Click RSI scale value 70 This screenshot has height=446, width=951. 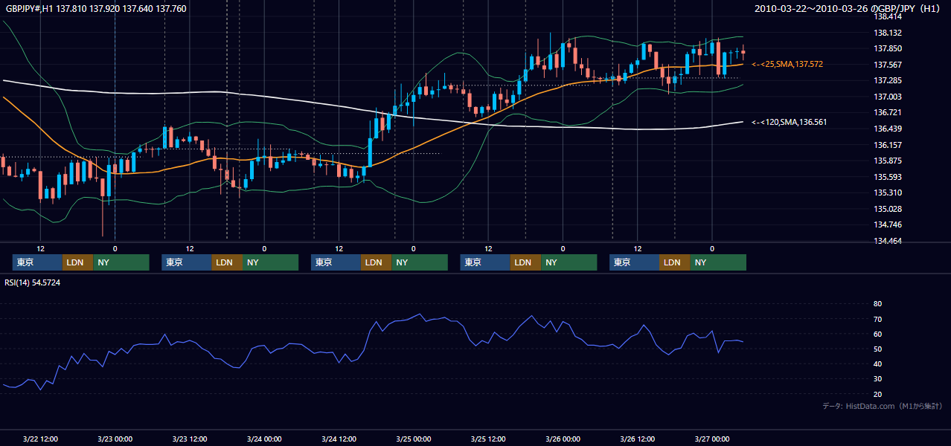tap(877, 319)
